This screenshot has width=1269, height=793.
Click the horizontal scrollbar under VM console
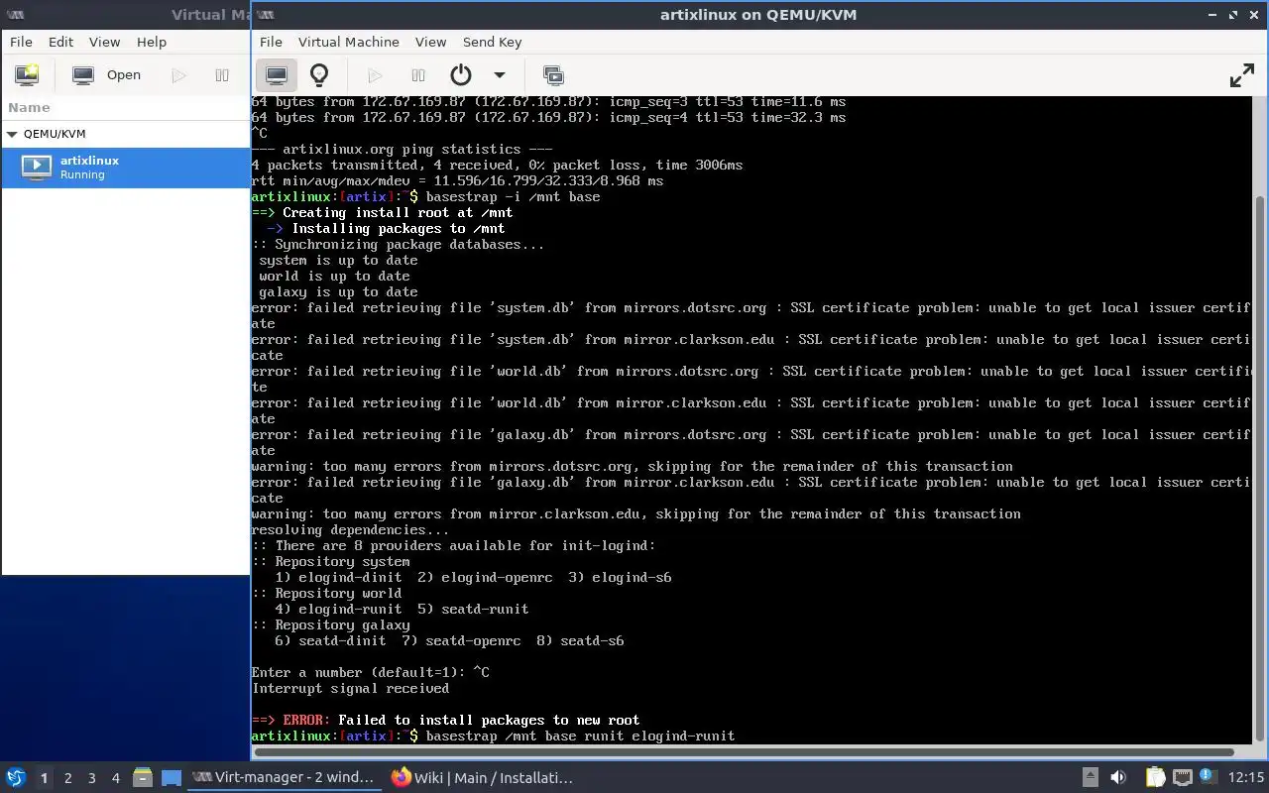(744, 752)
